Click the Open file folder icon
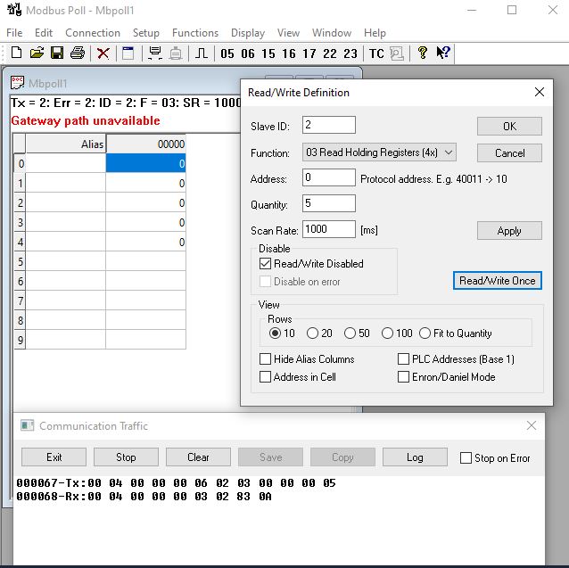Screen dimensions: 569x568 tap(37, 53)
